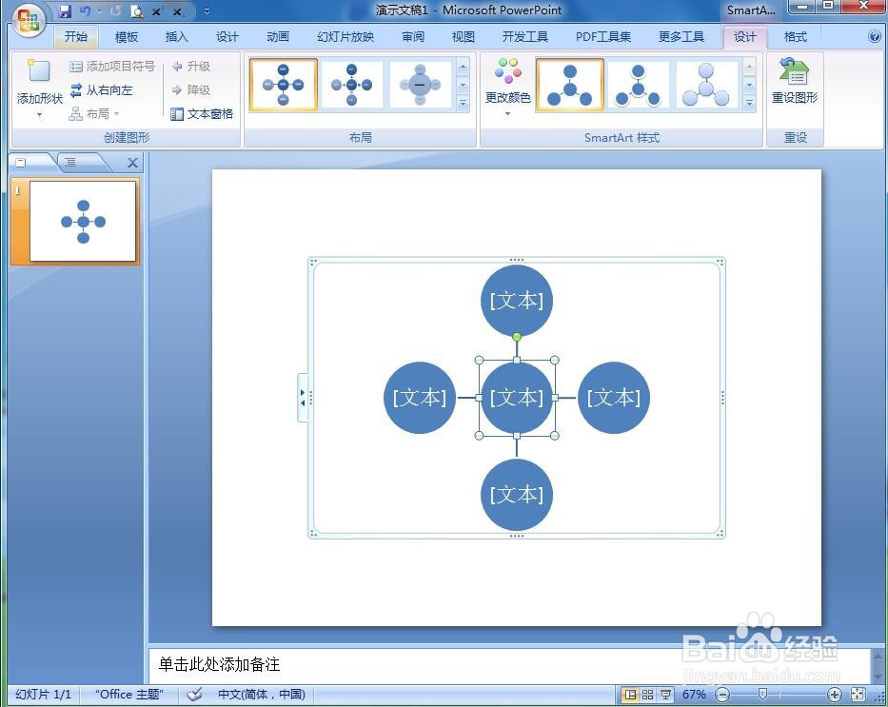Open the round Office button menu
This screenshot has width=888, height=707.
(28, 20)
